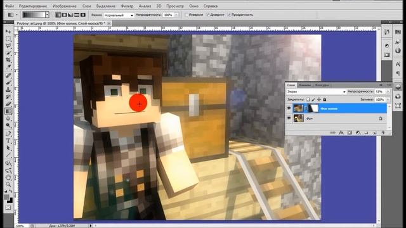
Task: Open the Файл menu
Action: point(10,6)
